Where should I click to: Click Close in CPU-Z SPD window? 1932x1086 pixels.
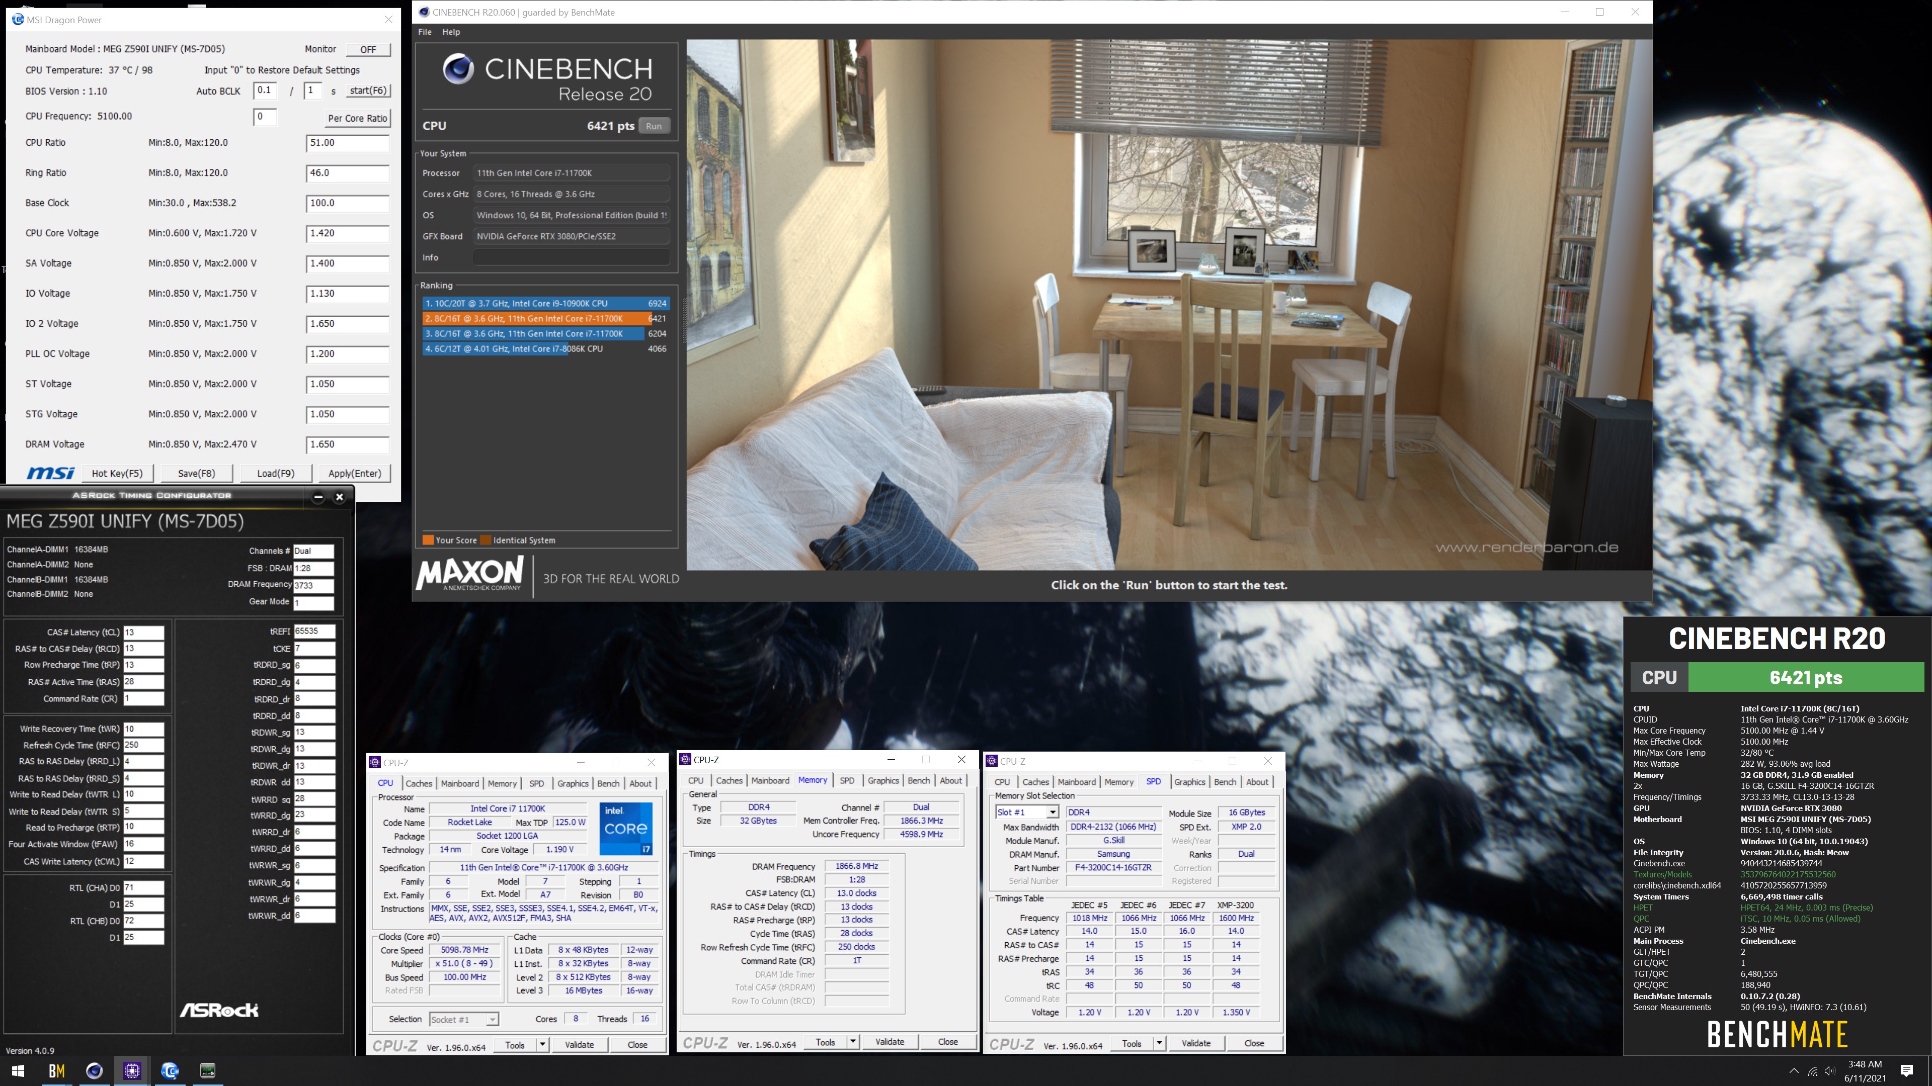(x=1254, y=1043)
